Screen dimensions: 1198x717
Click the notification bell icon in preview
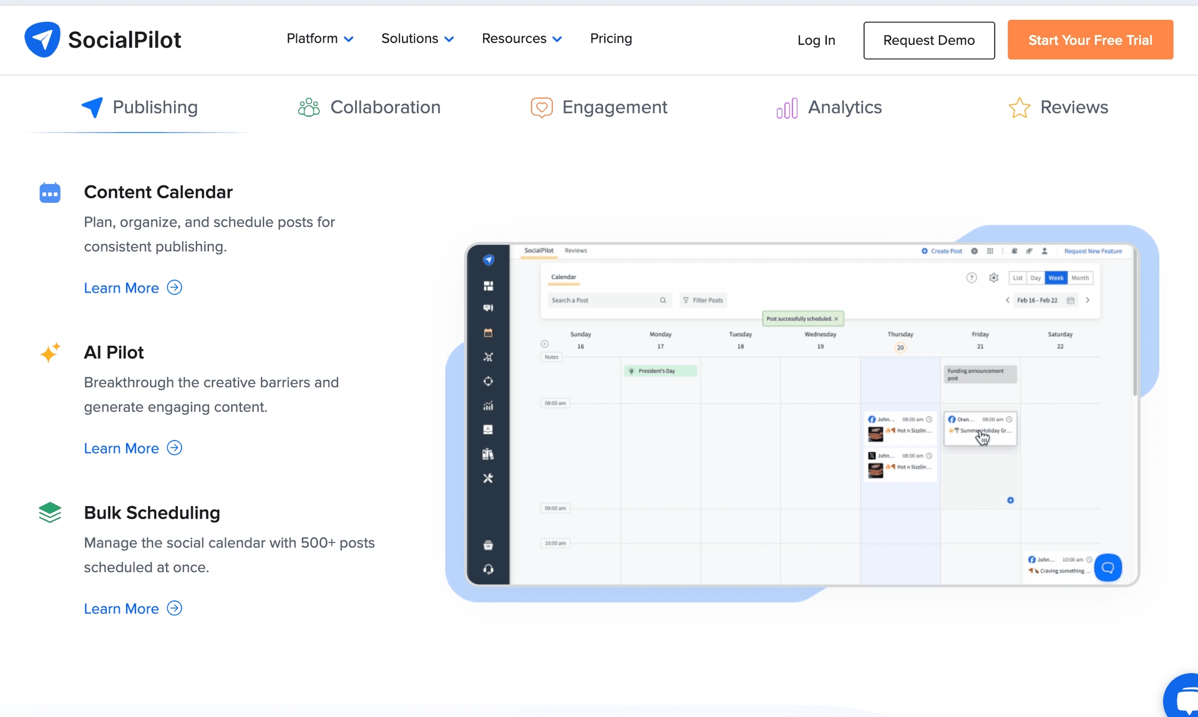coord(1015,251)
